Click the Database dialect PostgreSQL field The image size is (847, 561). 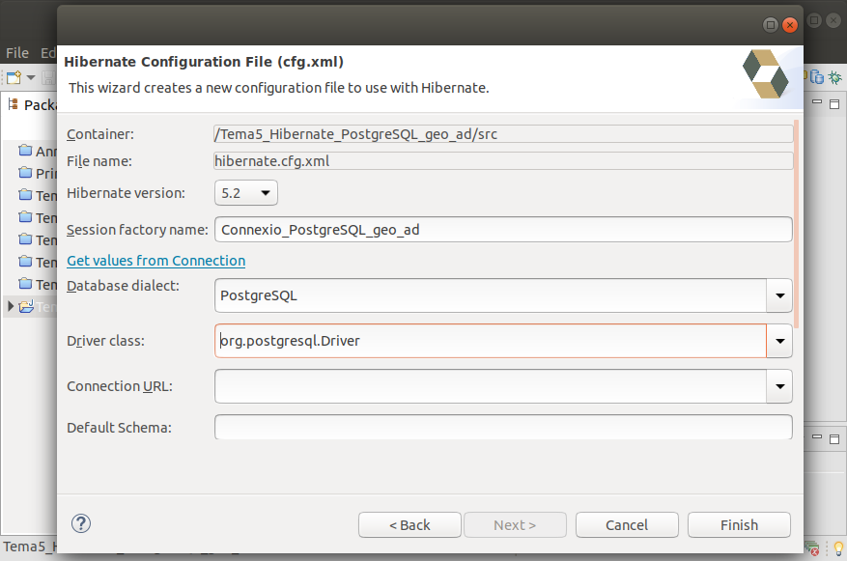[x=491, y=295]
